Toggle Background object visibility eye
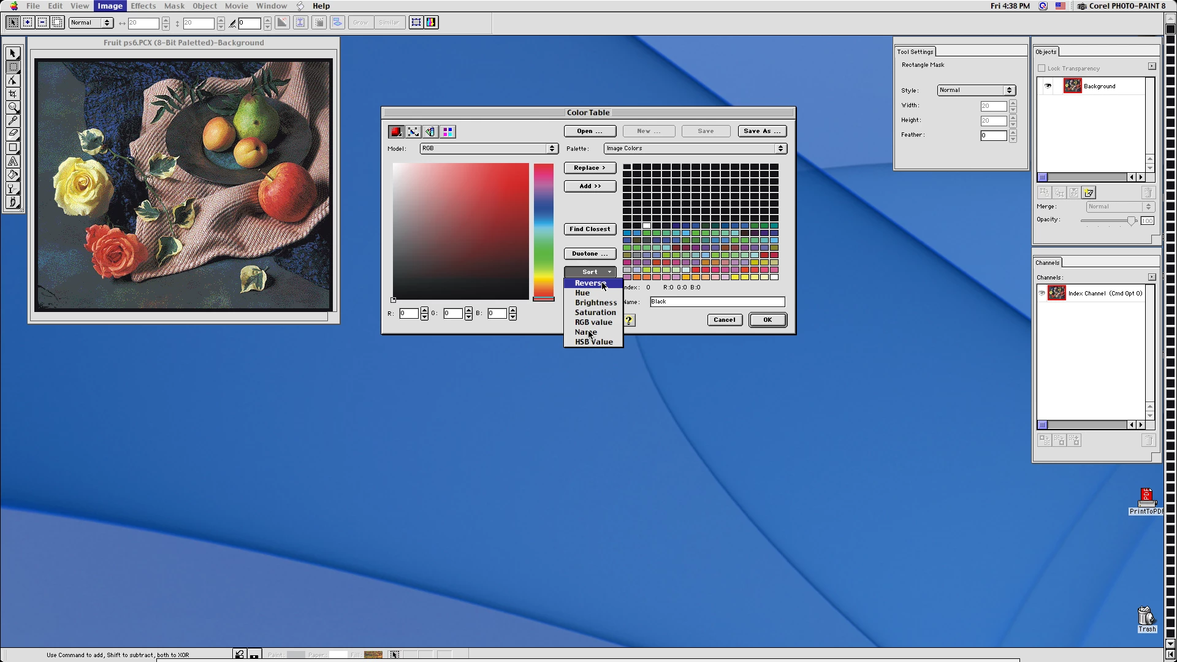The height and width of the screenshot is (662, 1177). click(x=1048, y=86)
